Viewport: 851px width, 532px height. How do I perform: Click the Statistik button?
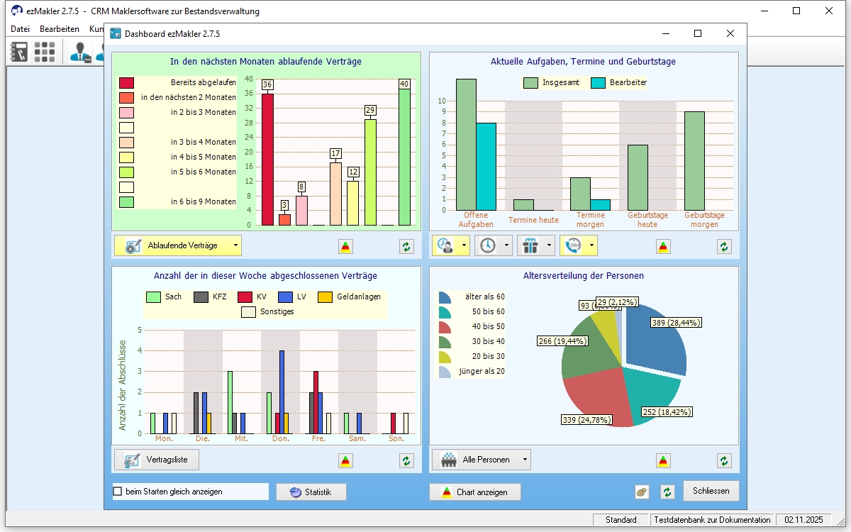[311, 492]
